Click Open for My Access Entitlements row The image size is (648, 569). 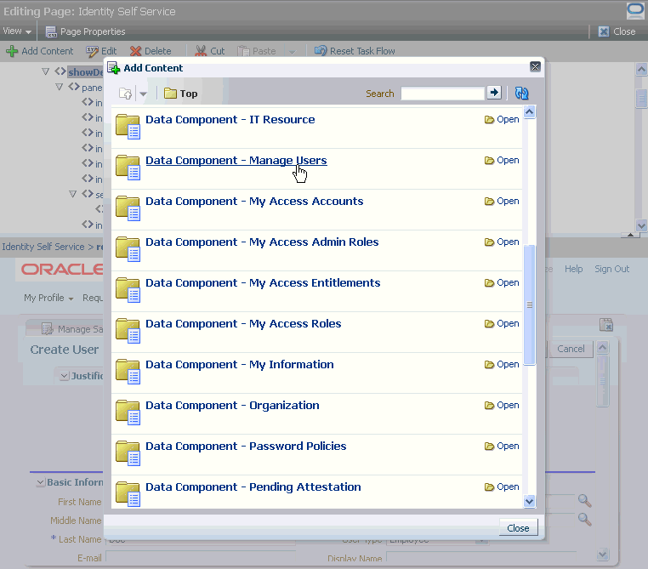[x=502, y=283]
